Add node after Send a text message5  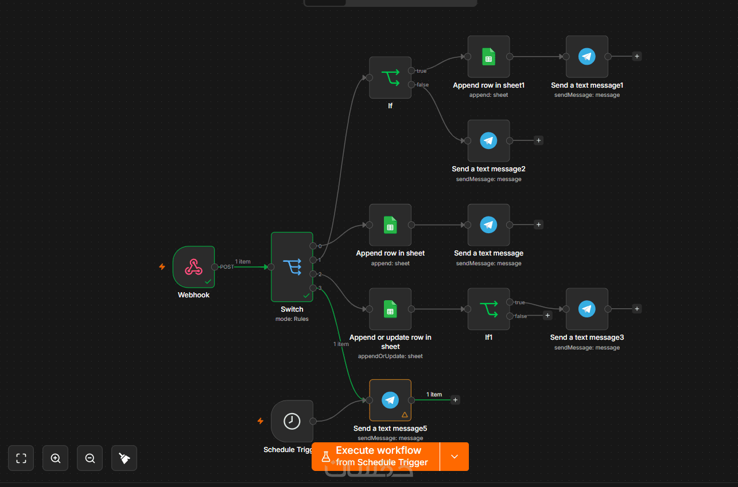pyautogui.click(x=456, y=400)
